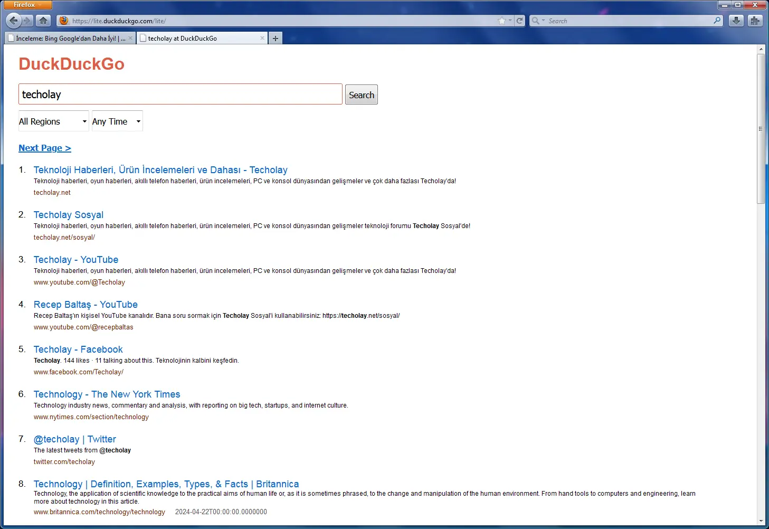
Task: Open the Home page icon
Action: pyautogui.click(x=43, y=21)
